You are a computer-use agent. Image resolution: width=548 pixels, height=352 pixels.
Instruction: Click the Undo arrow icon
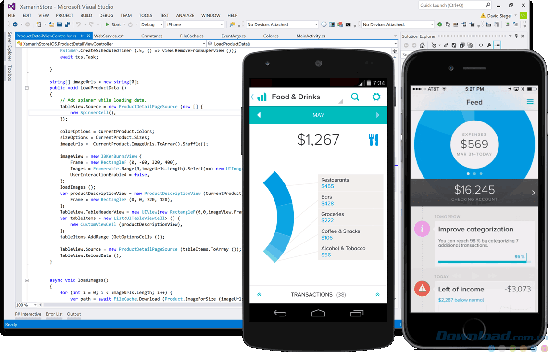[78, 24]
